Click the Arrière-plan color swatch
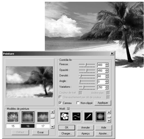 coord(108,93)
